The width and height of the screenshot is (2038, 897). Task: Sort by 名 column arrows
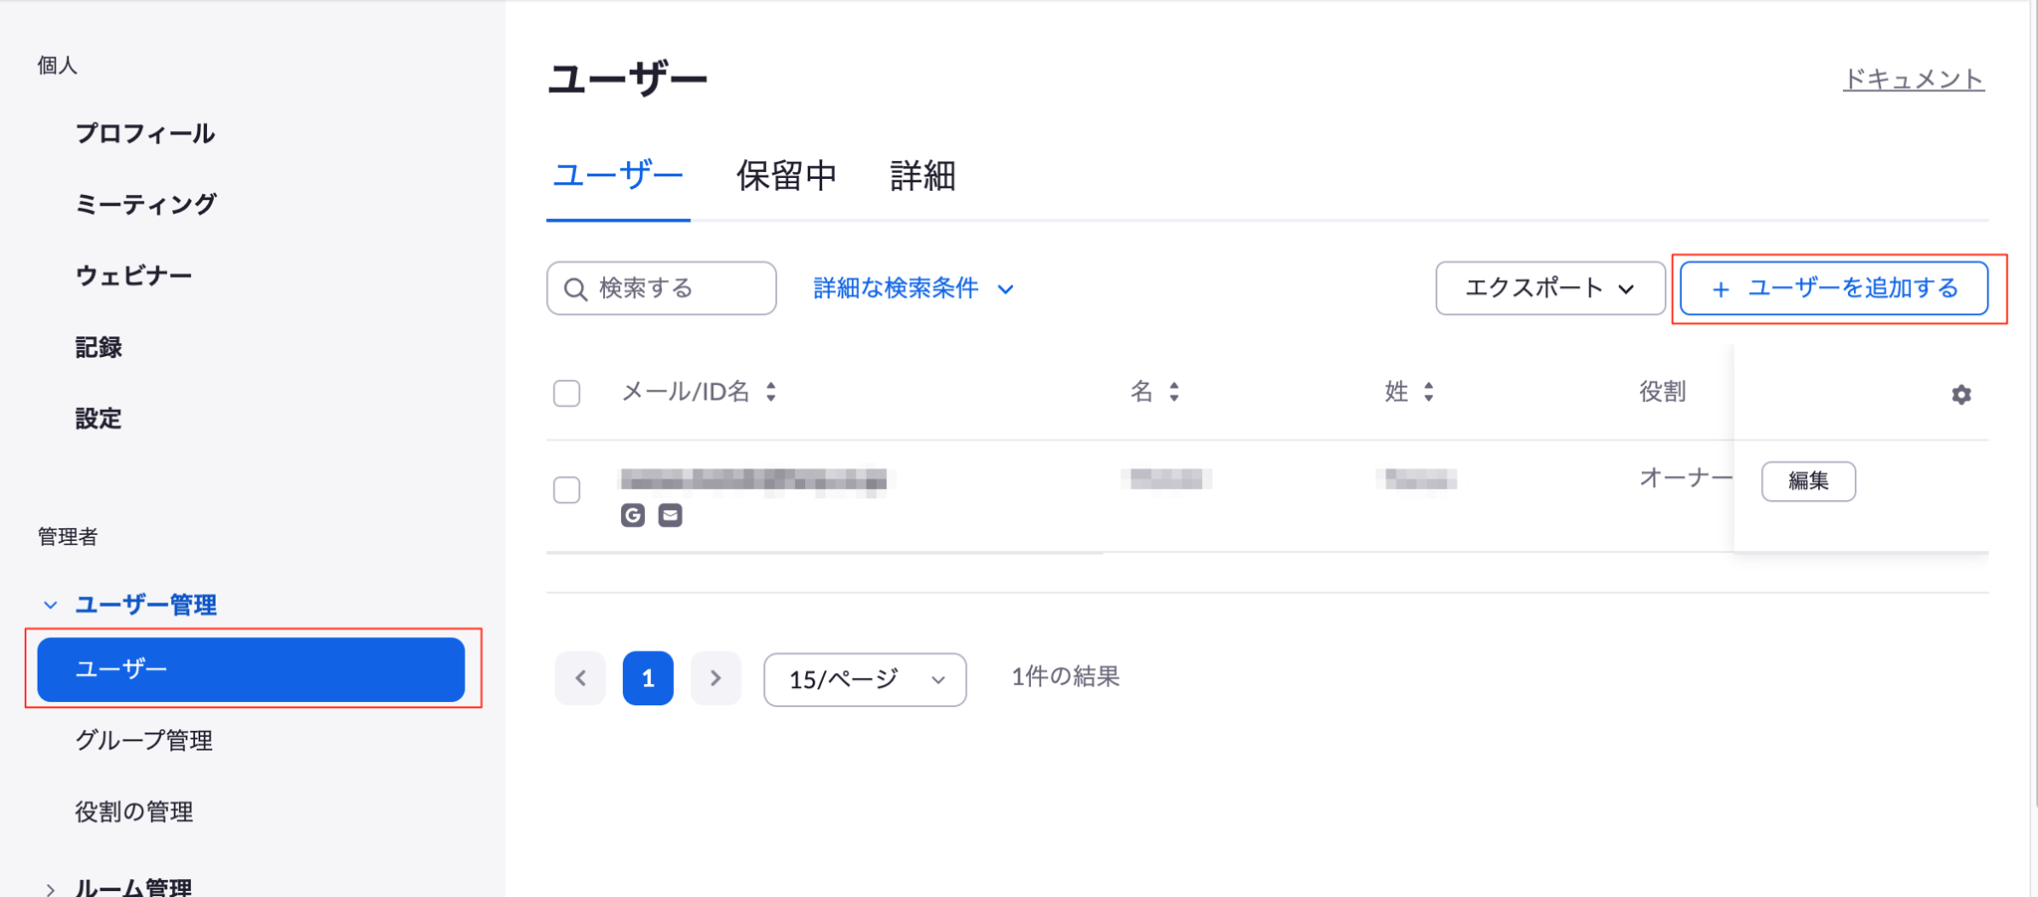[x=1174, y=392]
